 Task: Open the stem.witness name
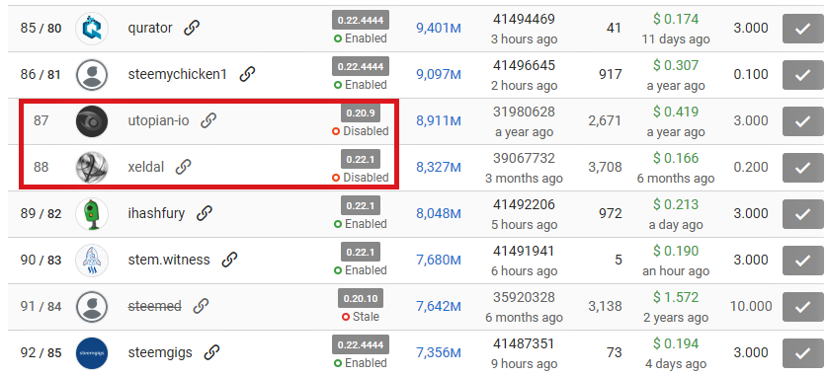pos(169,261)
